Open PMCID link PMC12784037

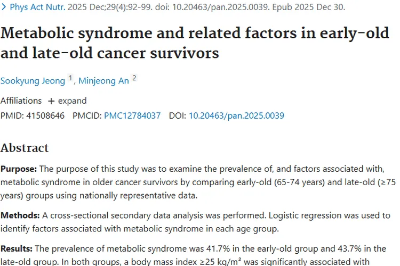tap(132, 115)
